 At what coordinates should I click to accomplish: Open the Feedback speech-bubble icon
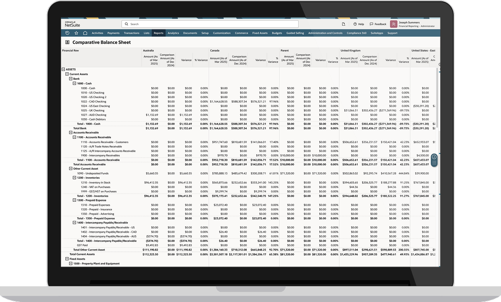click(x=371, y=24)
